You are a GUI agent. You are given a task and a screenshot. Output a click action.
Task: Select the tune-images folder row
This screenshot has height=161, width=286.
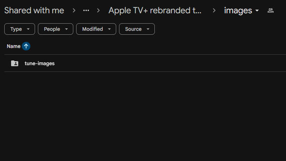point(143,63)
